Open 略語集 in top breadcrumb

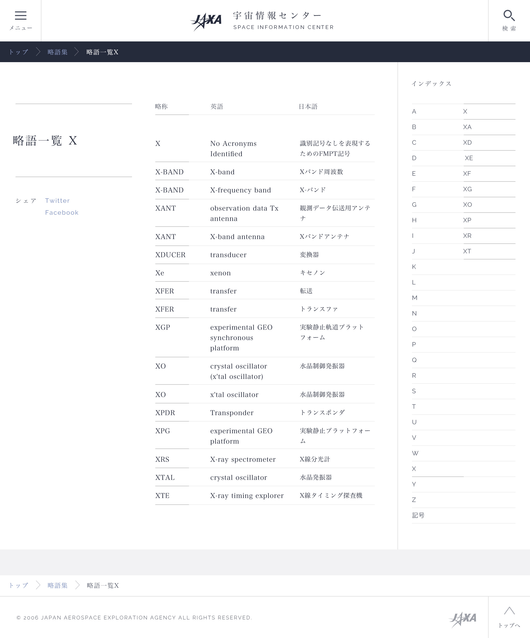[x=57, y=52]
